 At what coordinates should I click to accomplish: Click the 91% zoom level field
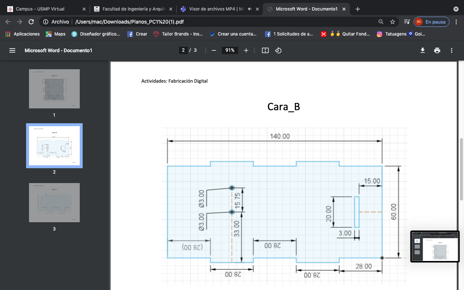pos(230,50)
